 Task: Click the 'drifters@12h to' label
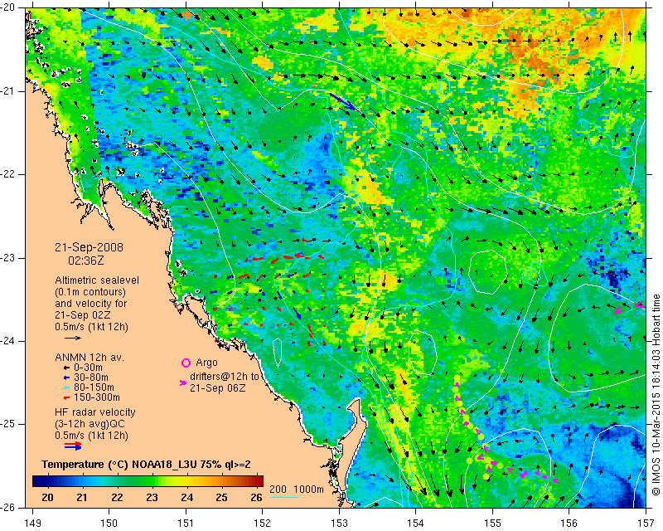click(x=224, y=377)
